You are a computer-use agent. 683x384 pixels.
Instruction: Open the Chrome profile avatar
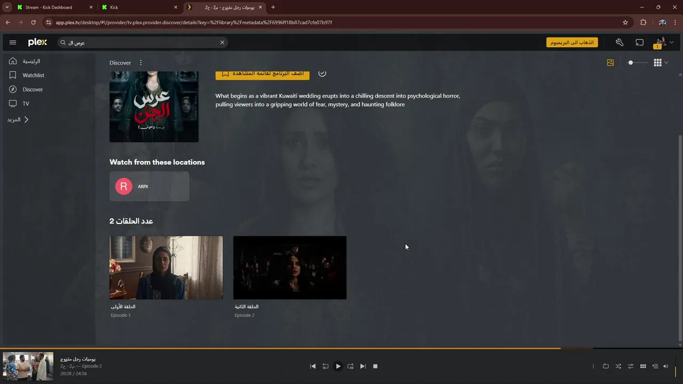662,22
